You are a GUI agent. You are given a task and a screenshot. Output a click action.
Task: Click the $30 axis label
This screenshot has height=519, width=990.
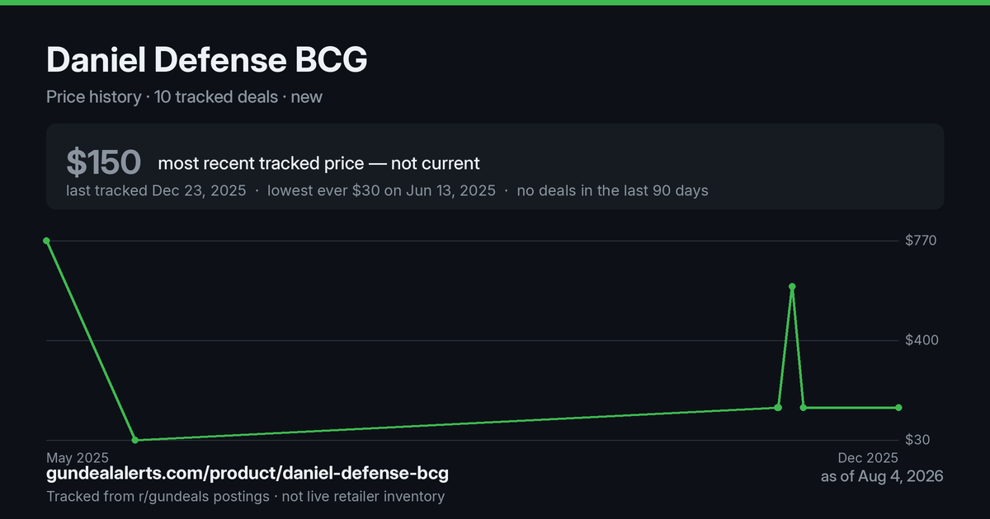click(x=918, y=440)
